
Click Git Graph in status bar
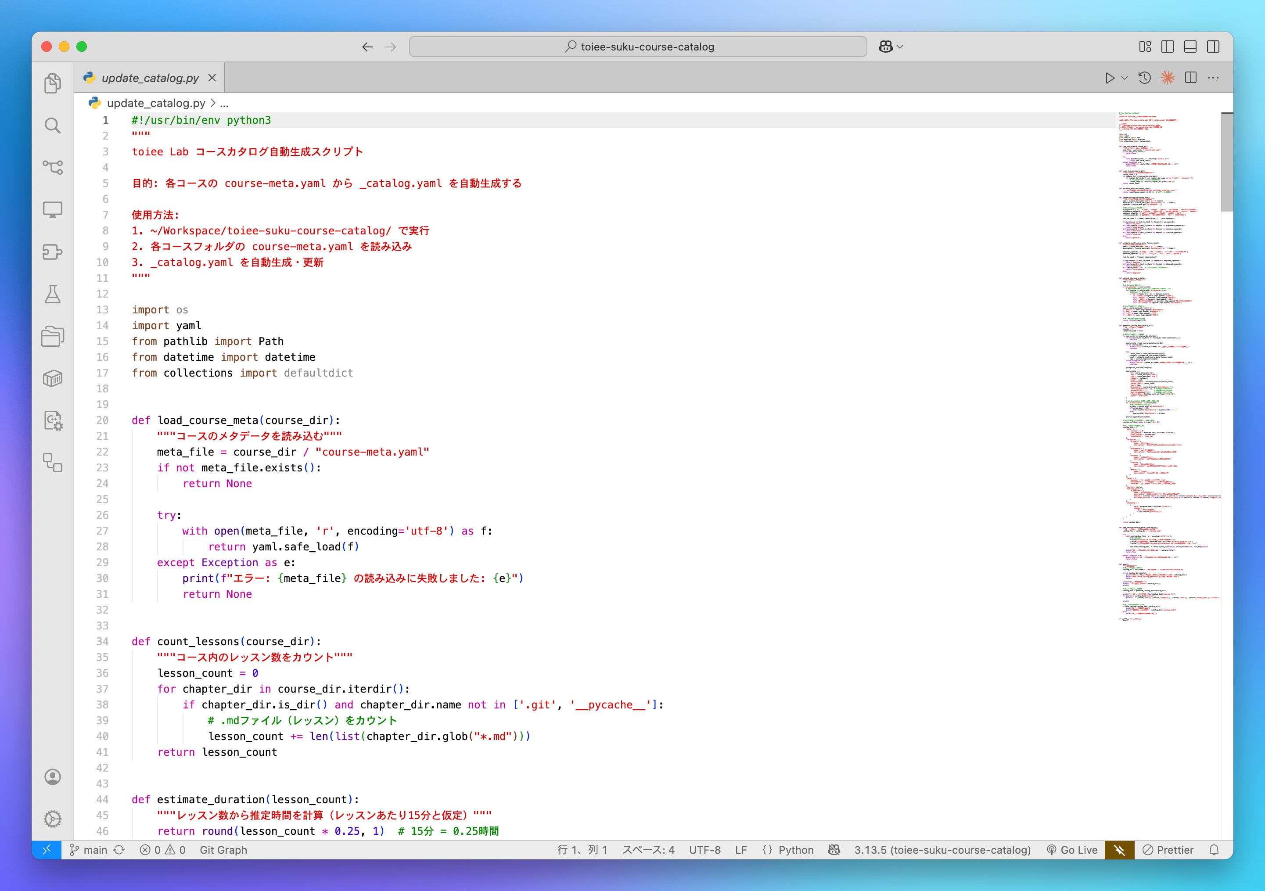(223, 850)
